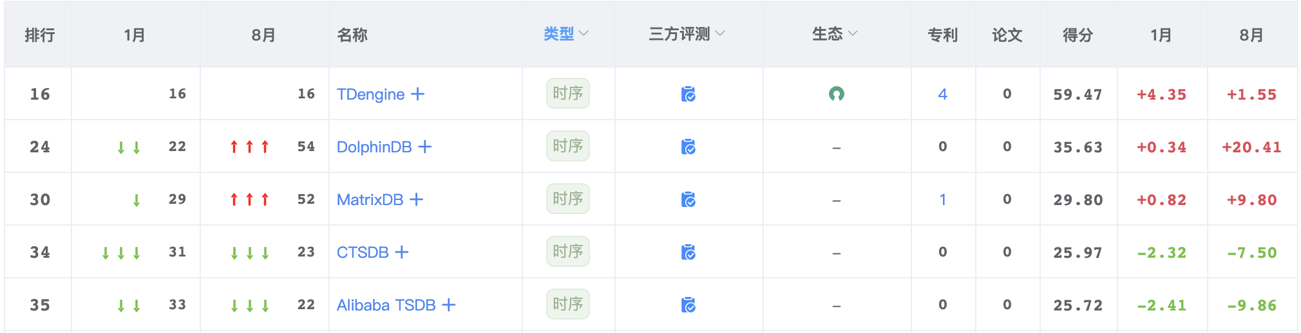
Task: Click plus icon beside Alibaba TSDB
Action: [x=449, y=305]
